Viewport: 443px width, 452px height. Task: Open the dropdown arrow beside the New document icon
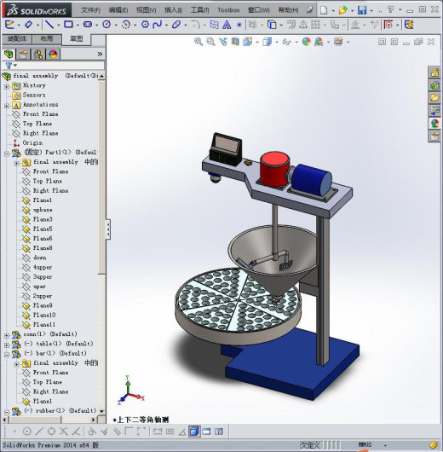coord(333,11)
